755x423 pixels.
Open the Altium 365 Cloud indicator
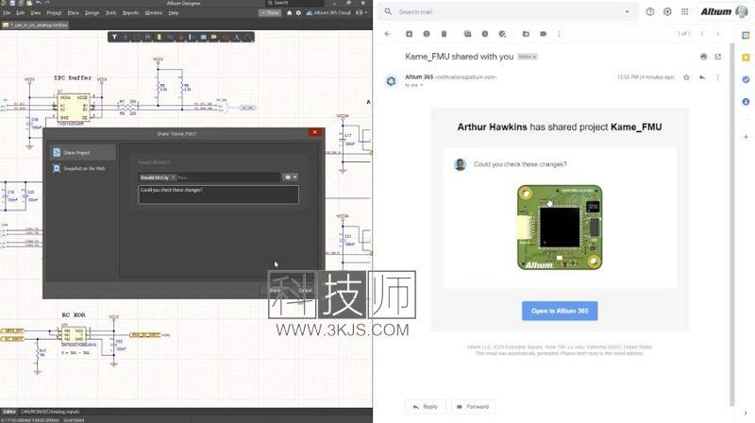click(x=328, y=13)
